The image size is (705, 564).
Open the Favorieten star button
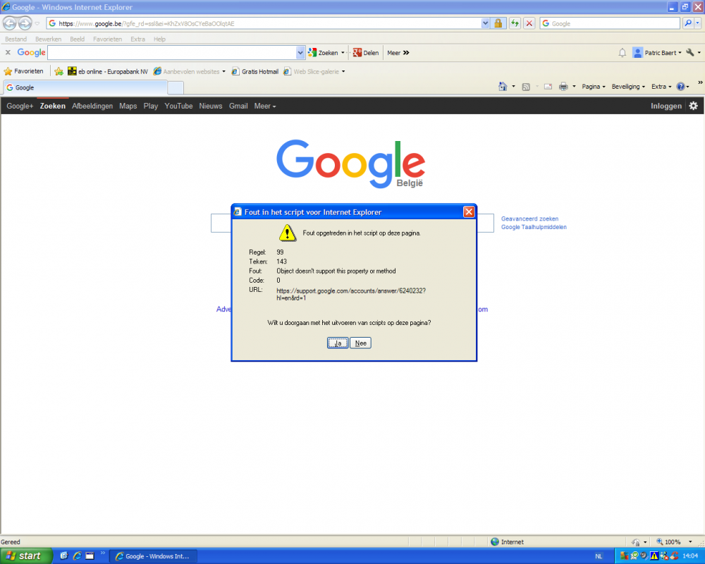point(24,71)
